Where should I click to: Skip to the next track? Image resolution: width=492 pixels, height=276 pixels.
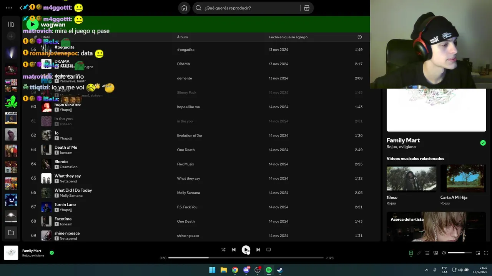pos(258,250)
